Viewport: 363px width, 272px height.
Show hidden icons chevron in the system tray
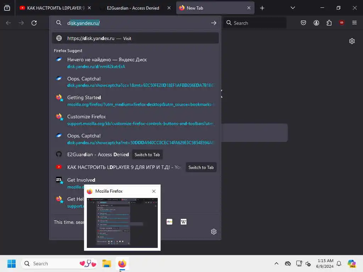pyautogui.click(x=277, y=263)
